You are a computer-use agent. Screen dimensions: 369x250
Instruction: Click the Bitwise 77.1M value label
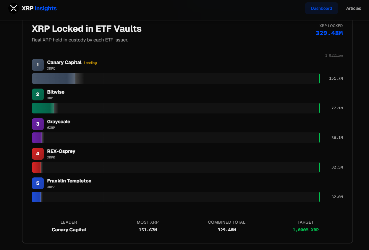(x=337, y=108)
